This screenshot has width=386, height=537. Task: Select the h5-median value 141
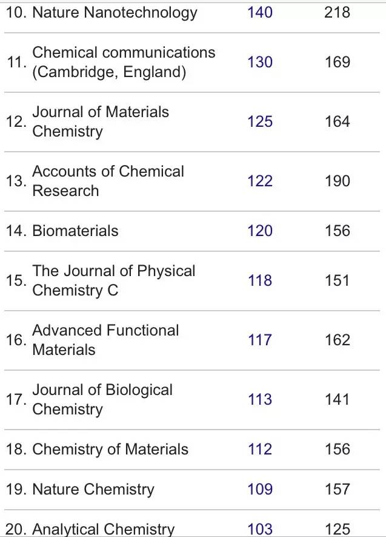click(x=337, y=399)
